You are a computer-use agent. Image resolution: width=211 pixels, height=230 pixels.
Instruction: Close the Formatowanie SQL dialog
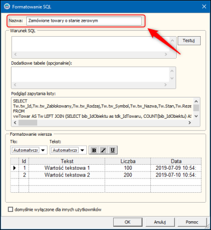(204, 7)
